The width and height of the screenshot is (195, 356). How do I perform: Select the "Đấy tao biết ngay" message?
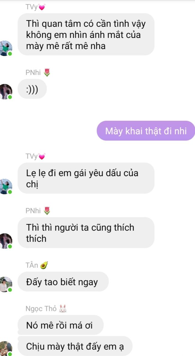point(63,282)
